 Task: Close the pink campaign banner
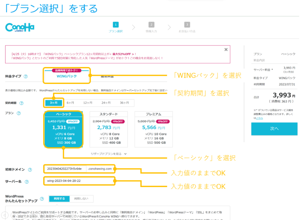point(226,50)
